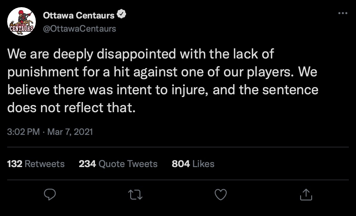View the 804 Likes list
This screenshot has width=356, height=216.
(x=193, y=164)
